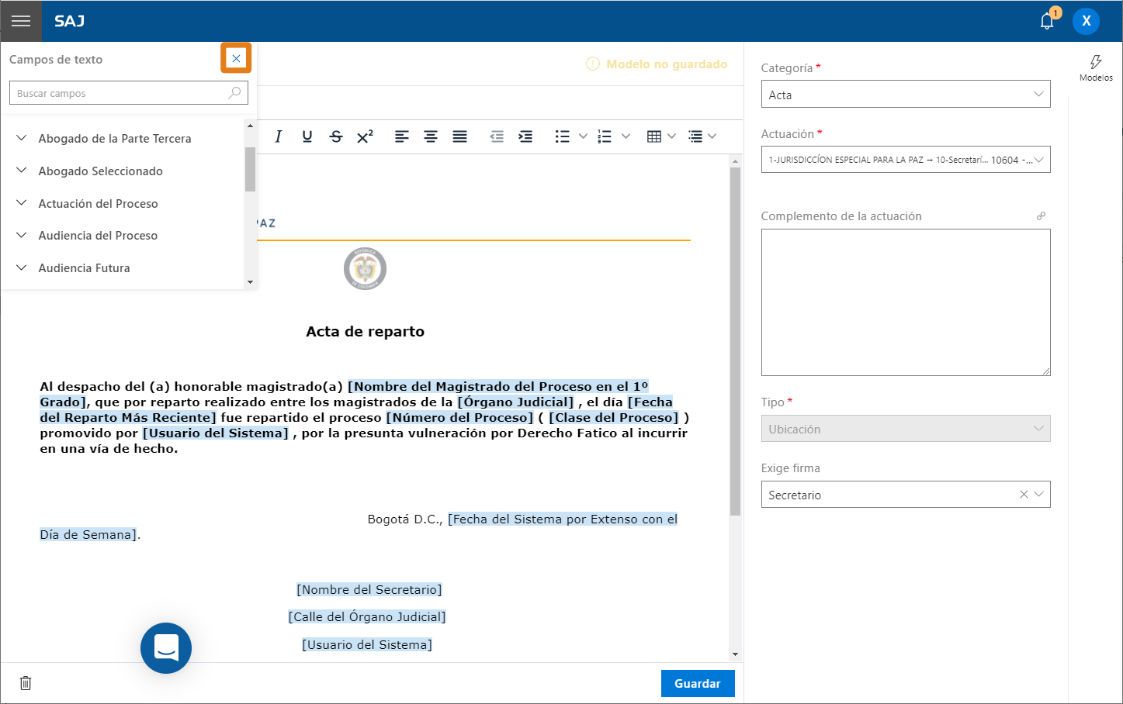
Task: Open table options dropdown arrow
Action: (671, 136)
